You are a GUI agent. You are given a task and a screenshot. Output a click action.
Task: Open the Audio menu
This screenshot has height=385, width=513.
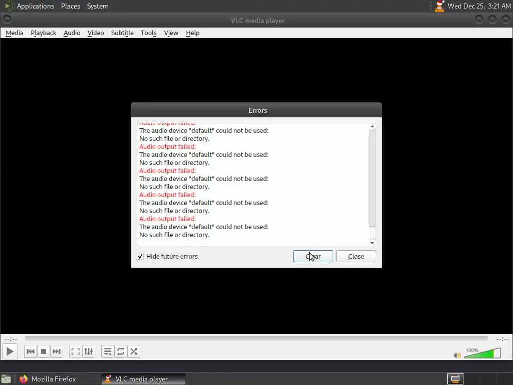coord(72,33)
